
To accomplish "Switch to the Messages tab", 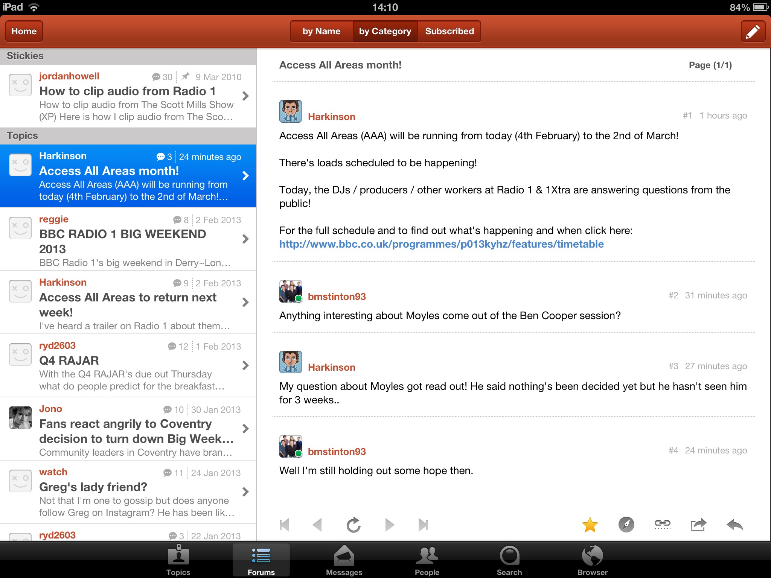I will (x=344, y=560).
